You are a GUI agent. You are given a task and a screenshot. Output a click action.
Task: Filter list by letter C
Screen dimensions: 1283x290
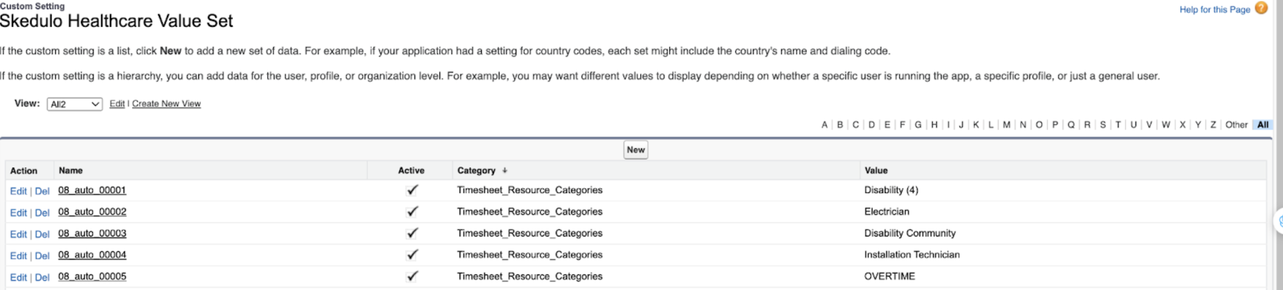pos(856,125)
